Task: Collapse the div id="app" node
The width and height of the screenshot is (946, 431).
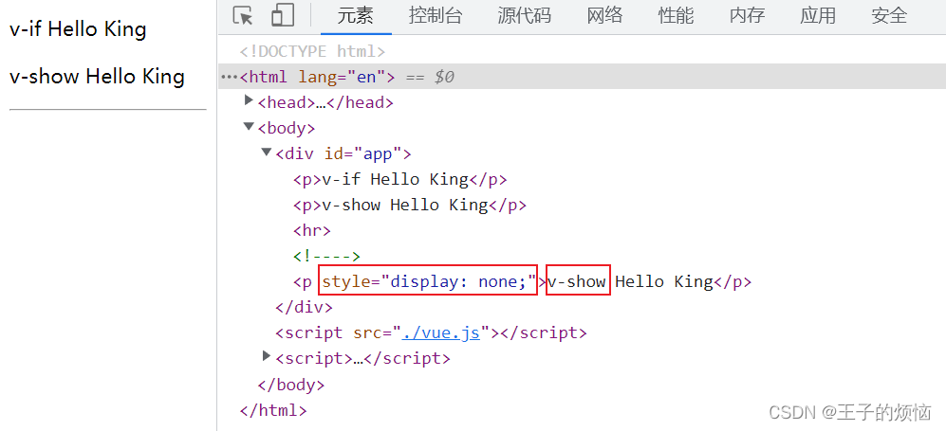Action: pos(268,153)
